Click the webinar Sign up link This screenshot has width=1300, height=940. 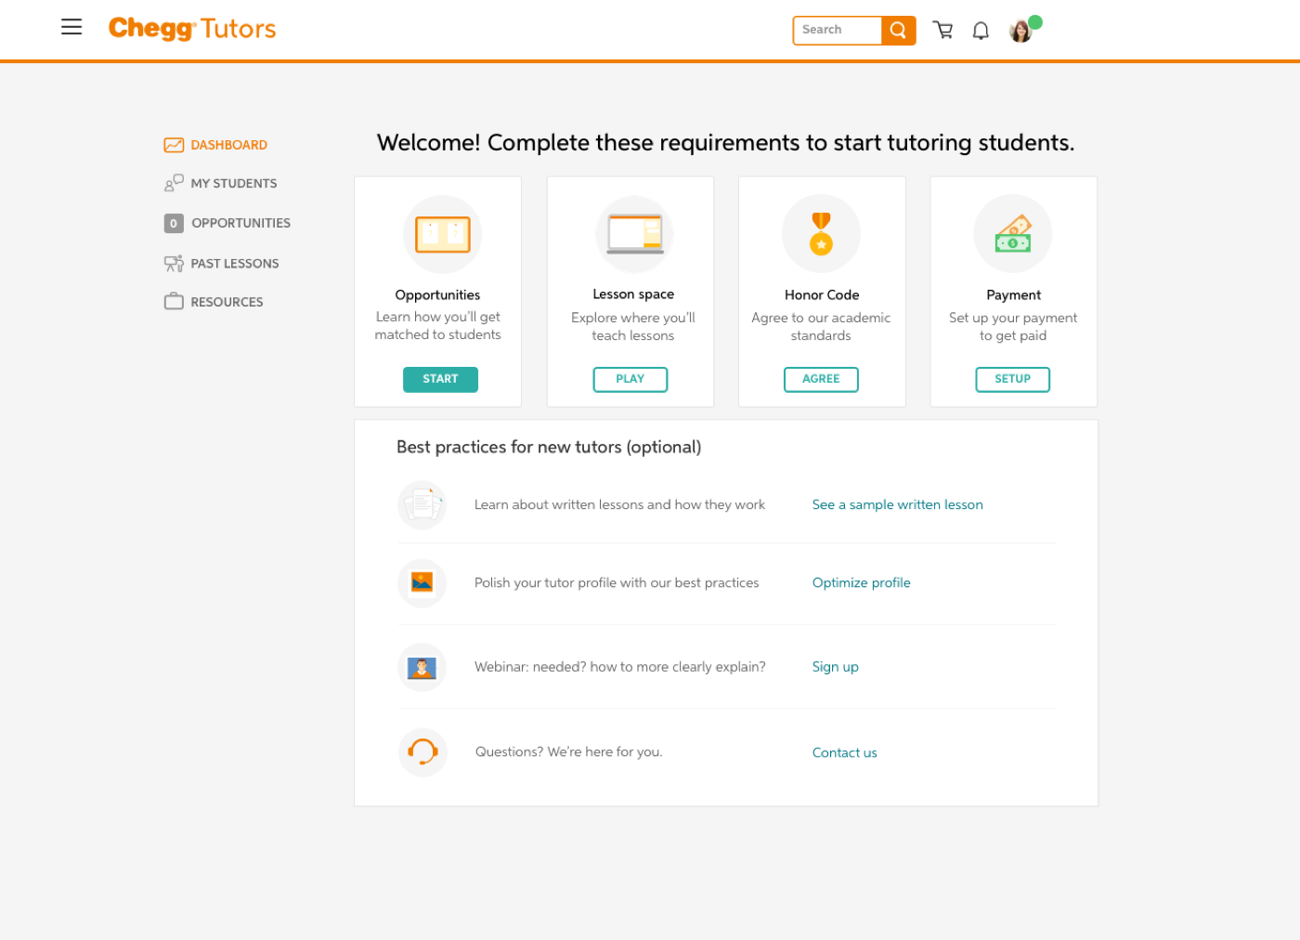pos(836,667)
